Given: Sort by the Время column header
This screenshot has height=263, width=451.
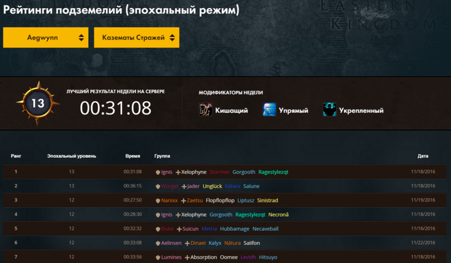Looking at the screenshot, I should coord(132,156).
